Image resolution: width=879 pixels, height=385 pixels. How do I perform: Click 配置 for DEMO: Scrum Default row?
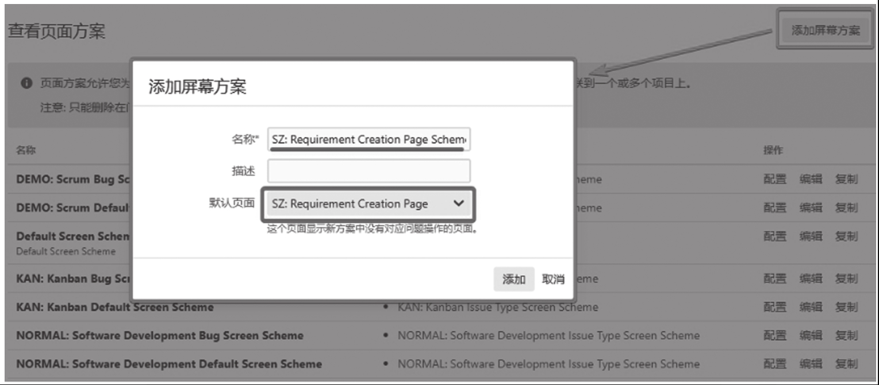tap(774, 208)
